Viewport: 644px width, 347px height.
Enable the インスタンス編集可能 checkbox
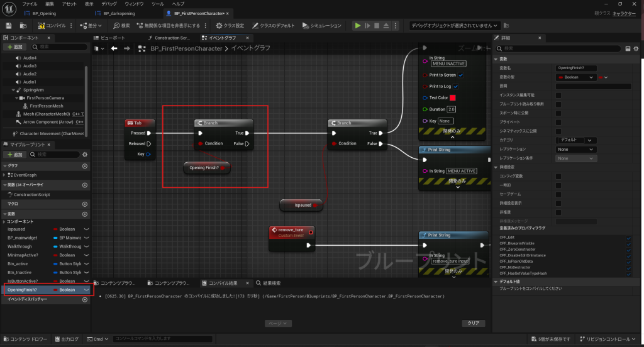(x=558, y=95)
